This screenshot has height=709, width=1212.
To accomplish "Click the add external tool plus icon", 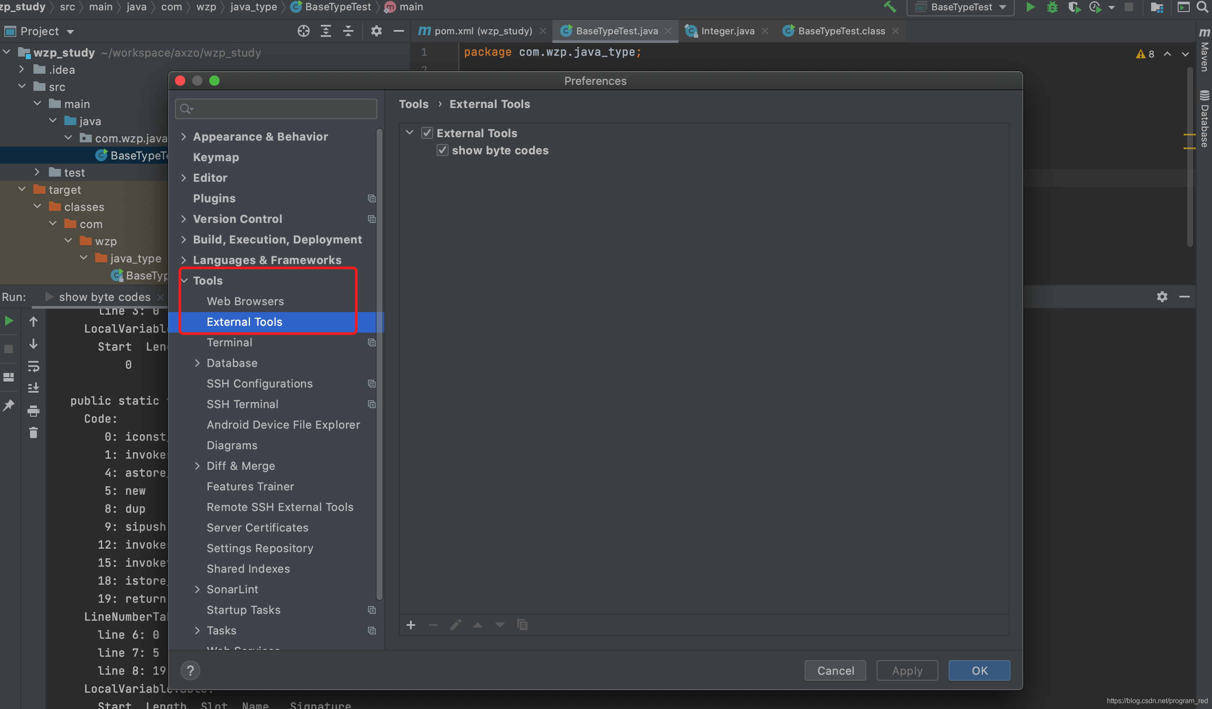I will [411, 625].
